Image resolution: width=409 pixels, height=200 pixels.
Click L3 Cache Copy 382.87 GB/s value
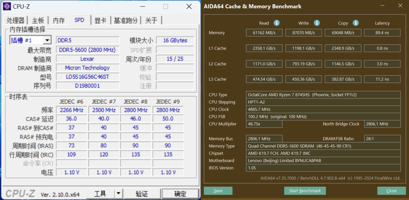point(343,79)
